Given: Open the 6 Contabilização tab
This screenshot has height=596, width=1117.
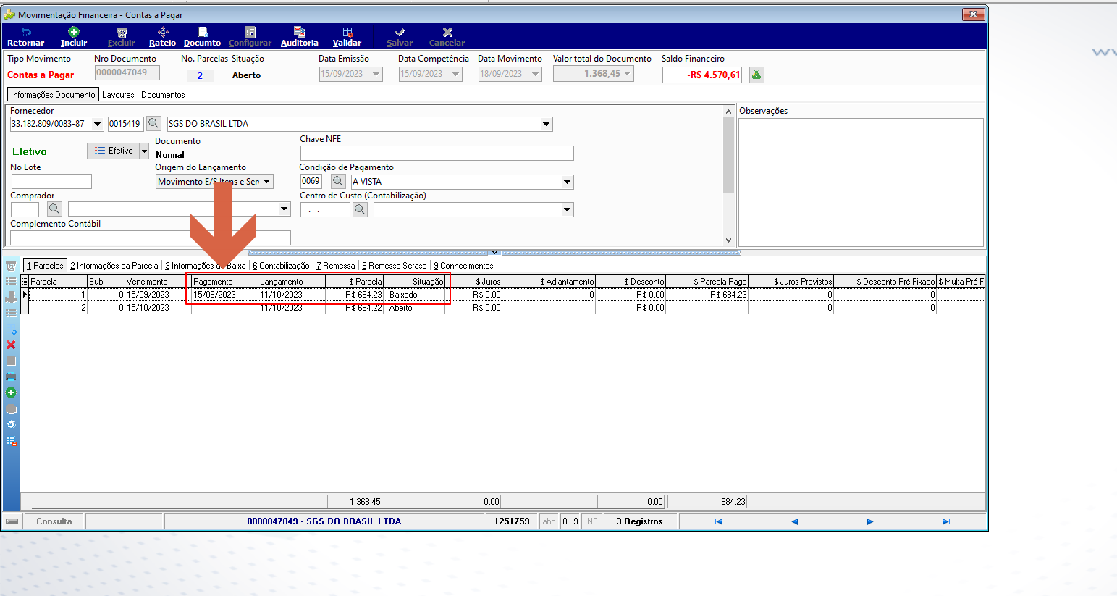Looking at the screenshot, I should [281, 266].
